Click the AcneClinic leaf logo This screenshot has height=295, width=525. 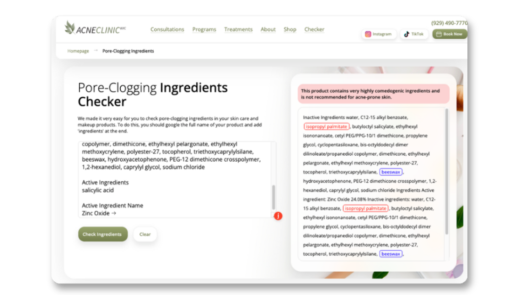click(x=70, y=27)
